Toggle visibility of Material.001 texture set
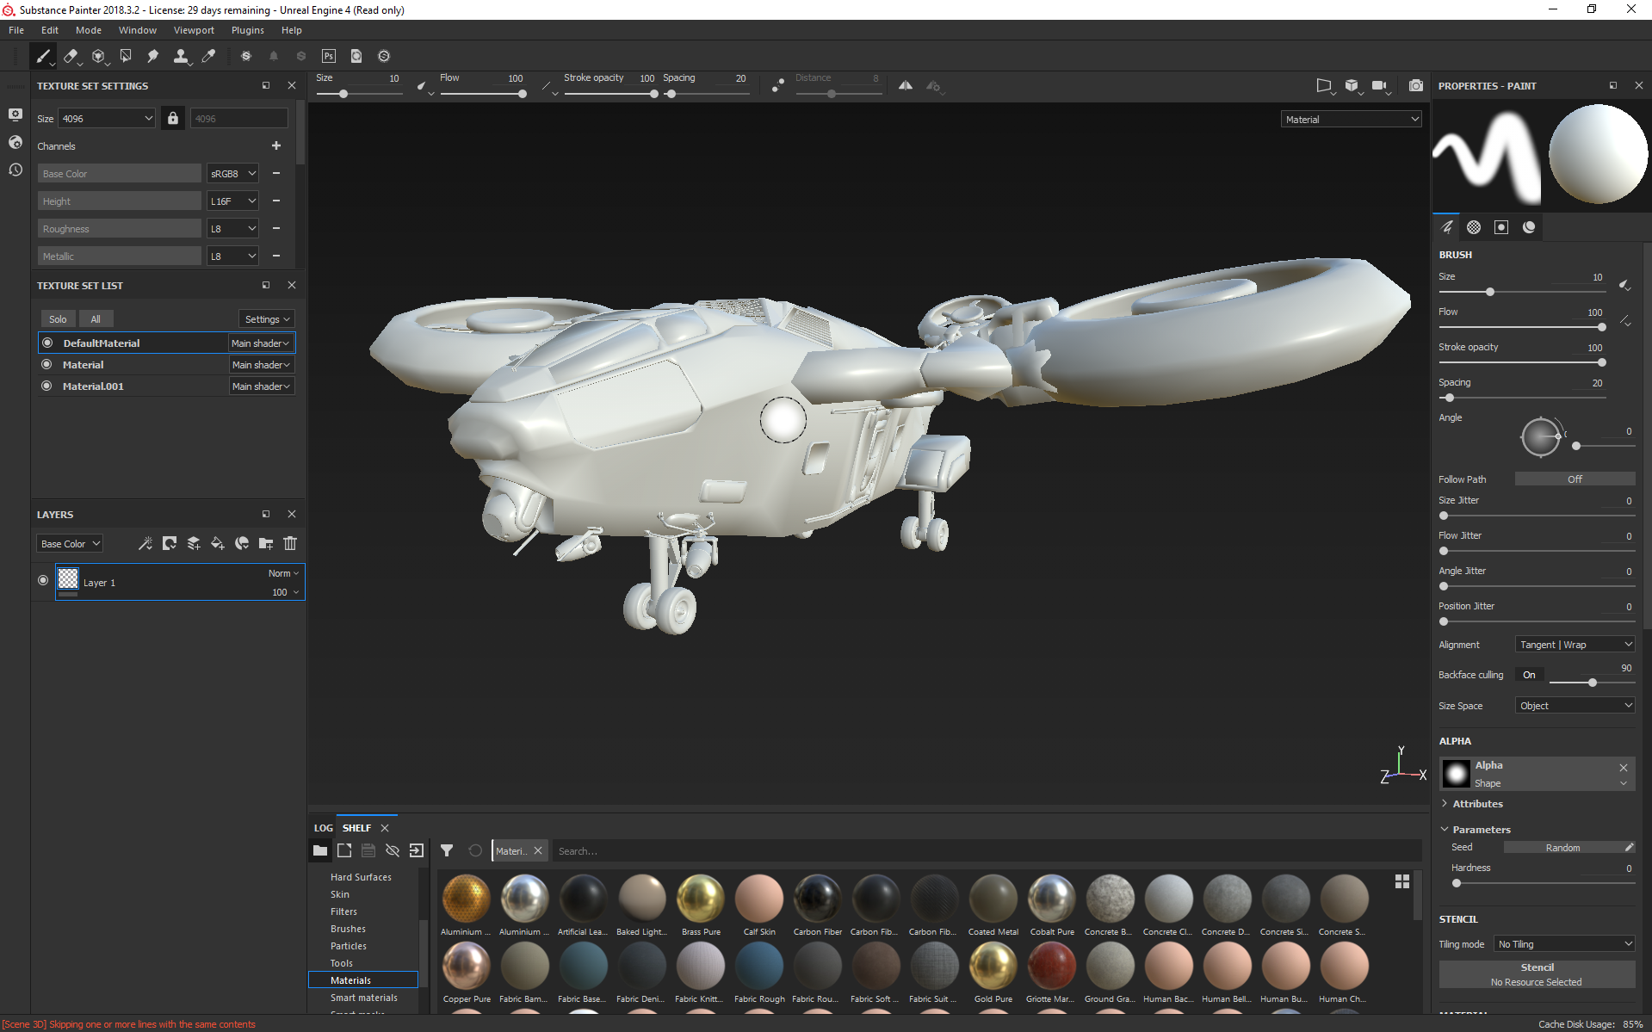The height and width of the screenshot is (1032, 1652). coord(46,386)
